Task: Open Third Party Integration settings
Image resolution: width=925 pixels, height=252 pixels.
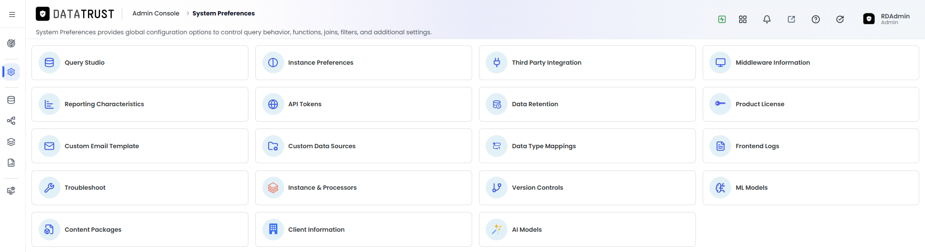Action: [587, 63]
